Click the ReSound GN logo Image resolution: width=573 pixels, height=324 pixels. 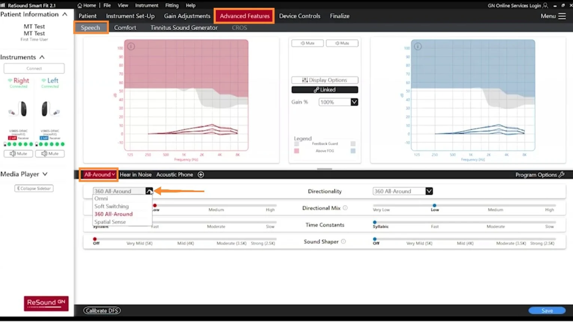(46, 303)
